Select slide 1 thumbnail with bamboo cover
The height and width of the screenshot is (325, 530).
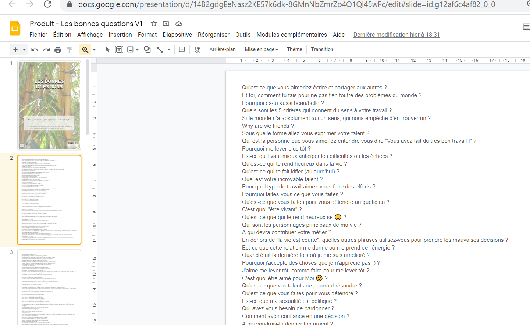tap(49, 105)
